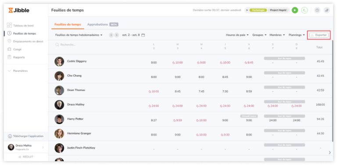Screen dimensions: 337x165
Task: Click the green play clock-in button
Action: click(295, 10)
